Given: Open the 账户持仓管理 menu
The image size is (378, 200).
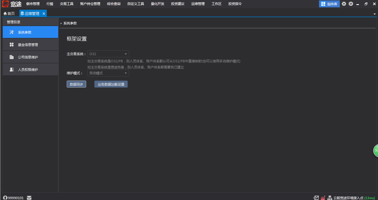Looking at the screenshot, I should tap(90, 4).
